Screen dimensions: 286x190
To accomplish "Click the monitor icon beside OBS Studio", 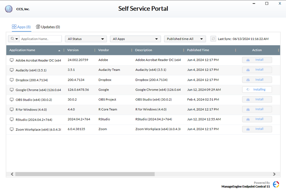I will (x=12, y=100).
